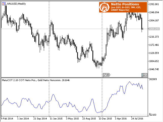Click the price level 1304.187
The height and width of the screenshot is (122, 163).
[x=154, y=21]
